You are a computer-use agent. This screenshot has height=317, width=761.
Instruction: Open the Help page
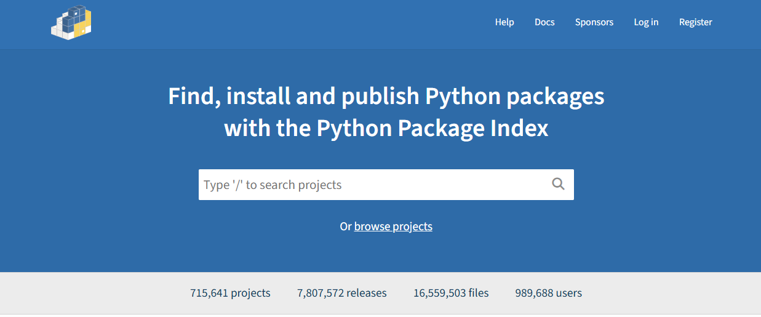[x=504, y=22]
